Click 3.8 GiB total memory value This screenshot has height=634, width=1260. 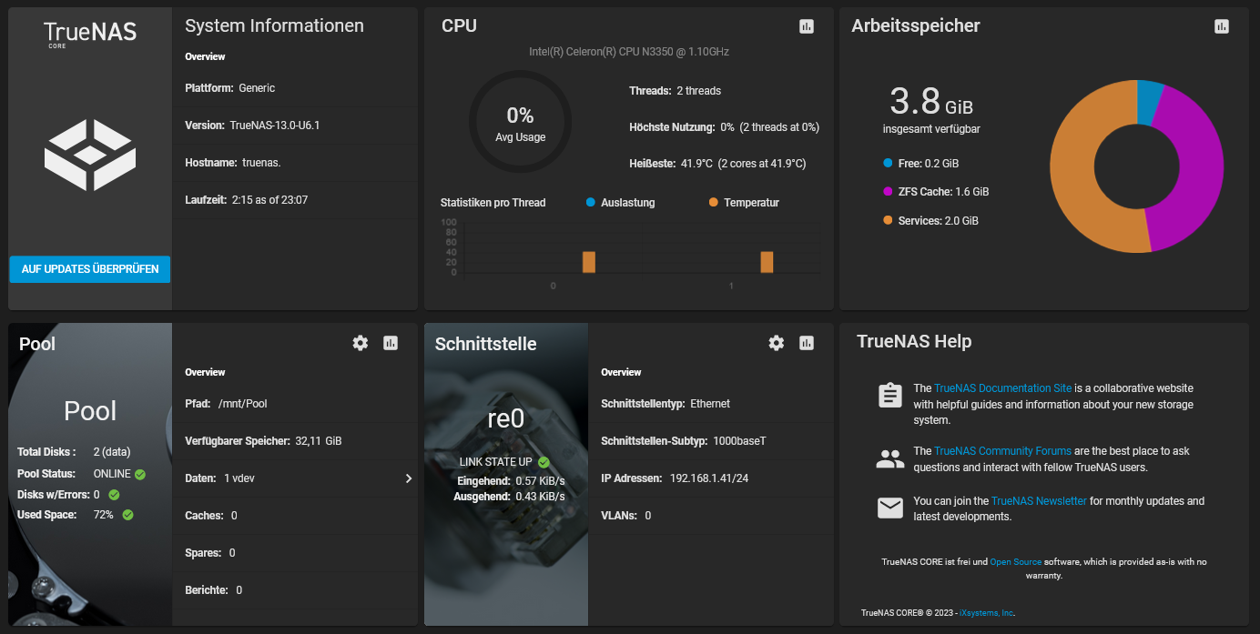point(931,102)
